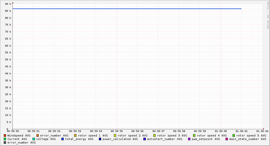Screen dimensions: 270x146
Task: Click the RRDTOOL / TOBI OETIKER watermark
Action: (x=268, y=15)
